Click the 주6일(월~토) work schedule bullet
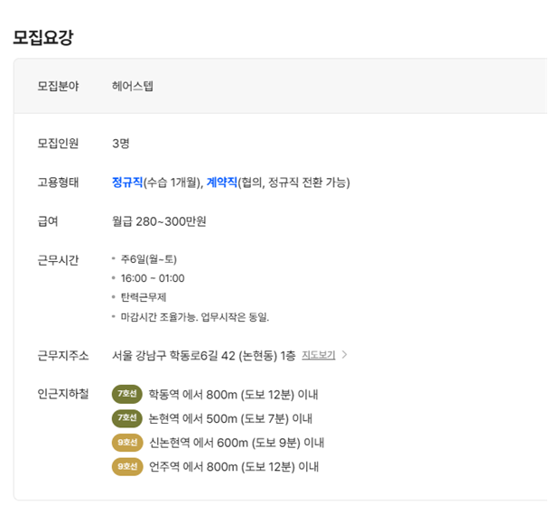This screenshot has width=549, height=505. [149, 259]
